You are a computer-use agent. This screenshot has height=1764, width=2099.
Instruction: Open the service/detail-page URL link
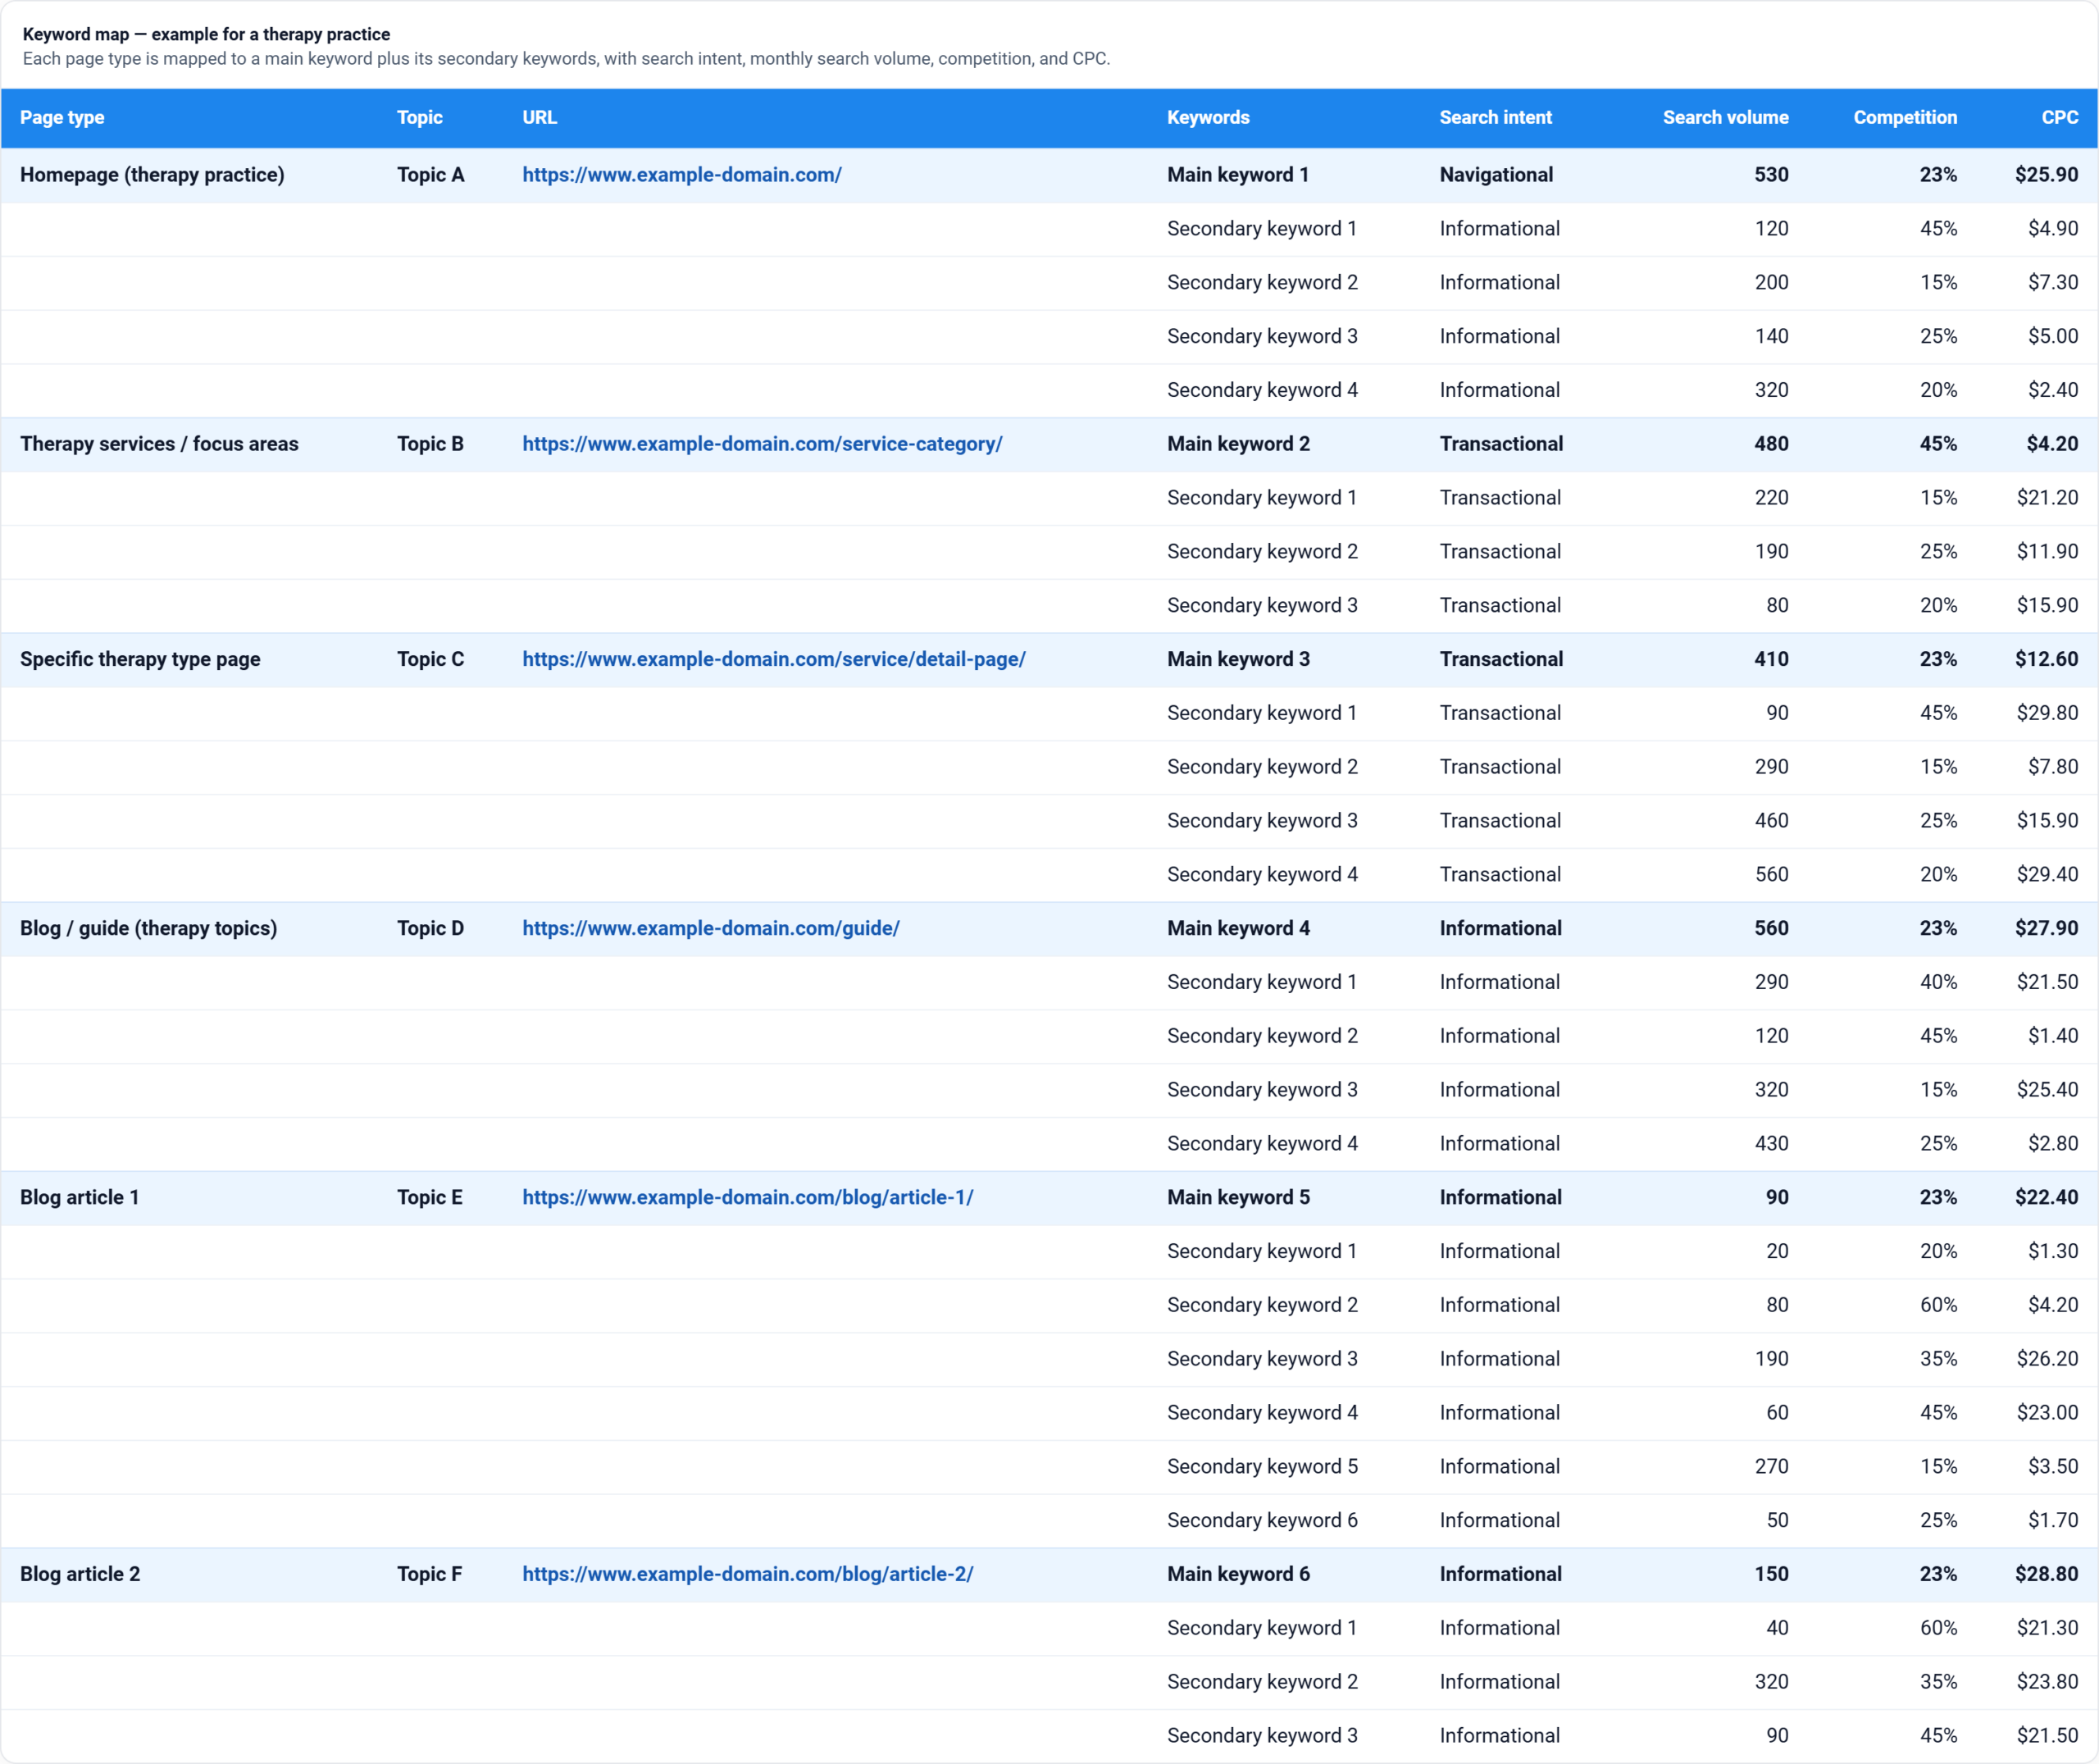(774, 659)
